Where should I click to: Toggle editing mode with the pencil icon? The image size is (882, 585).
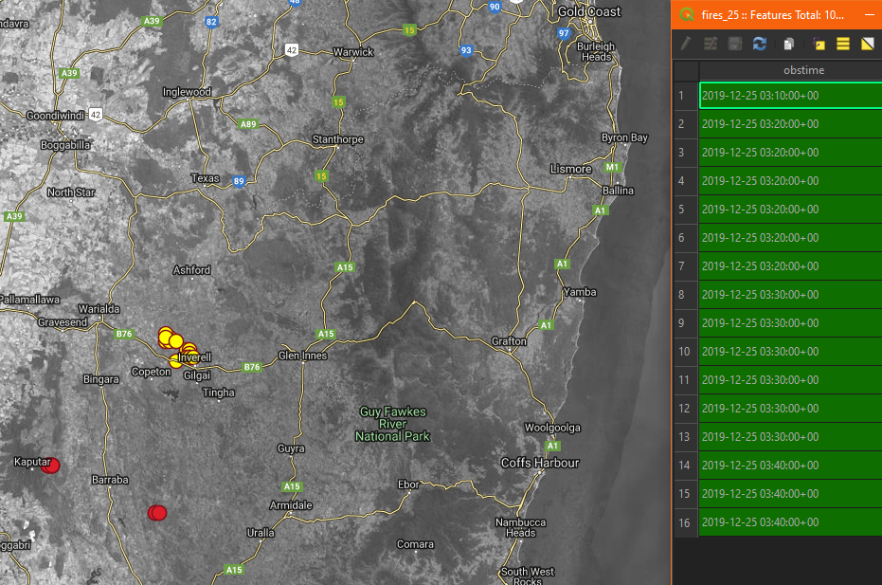coord(685,44)
